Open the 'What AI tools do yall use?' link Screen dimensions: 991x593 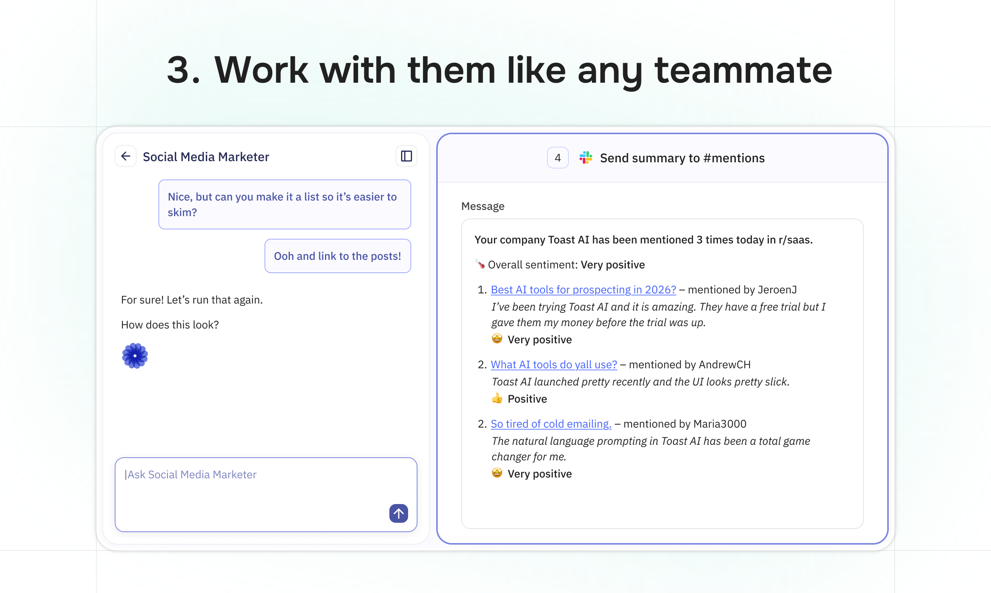point(554,364)
